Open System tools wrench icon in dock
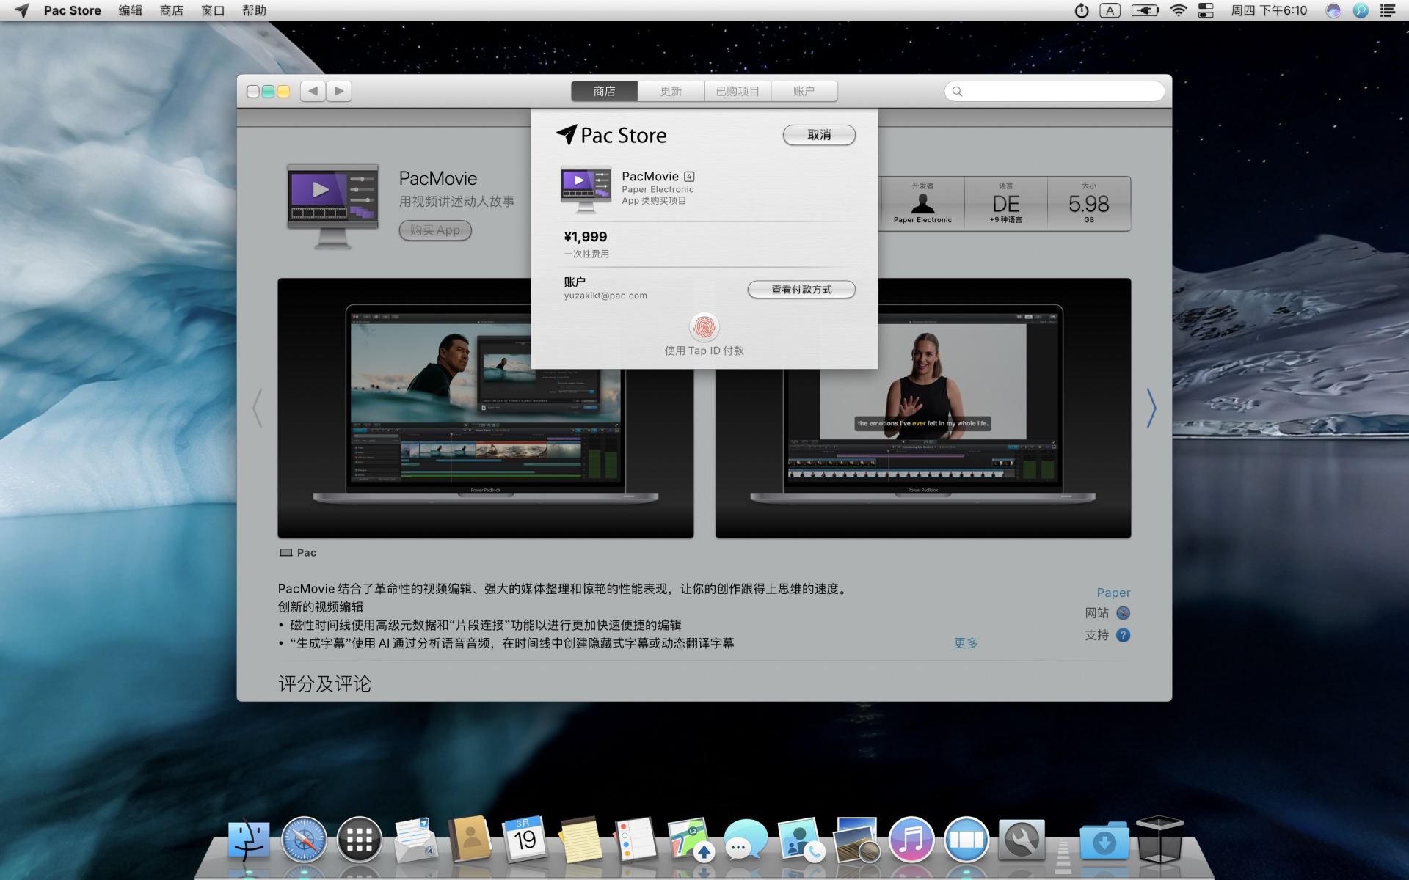 (x=1022, y=840)
